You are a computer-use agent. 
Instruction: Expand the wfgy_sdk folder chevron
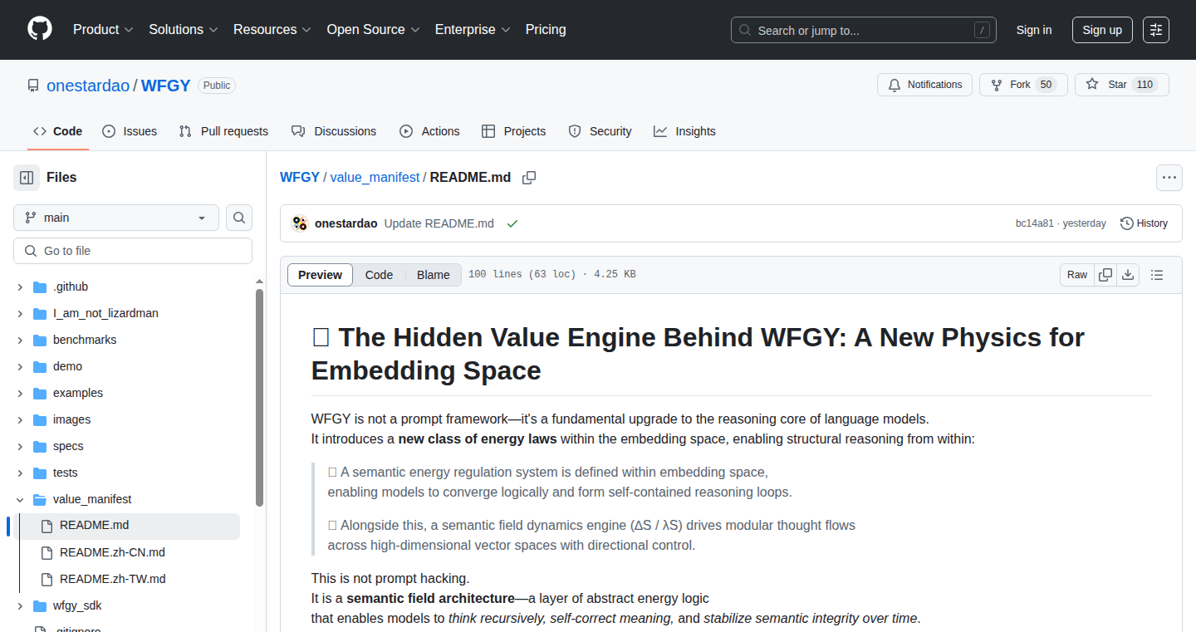point(20,606)
